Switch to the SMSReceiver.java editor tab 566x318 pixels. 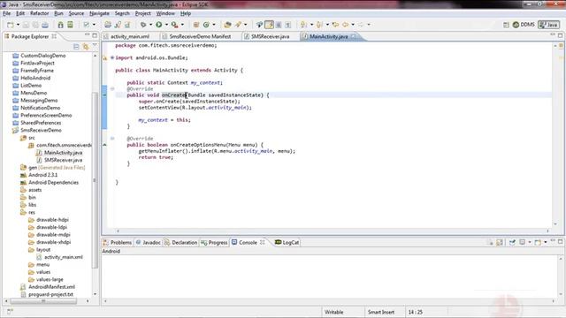pos(270,36)
